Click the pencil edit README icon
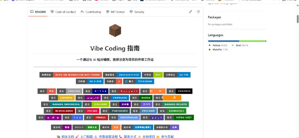Viewport: 299px width, 138px height. click(x=190, y=12)
